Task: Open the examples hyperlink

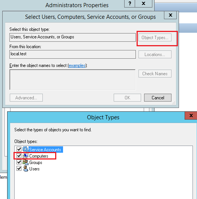Action: 77,65
